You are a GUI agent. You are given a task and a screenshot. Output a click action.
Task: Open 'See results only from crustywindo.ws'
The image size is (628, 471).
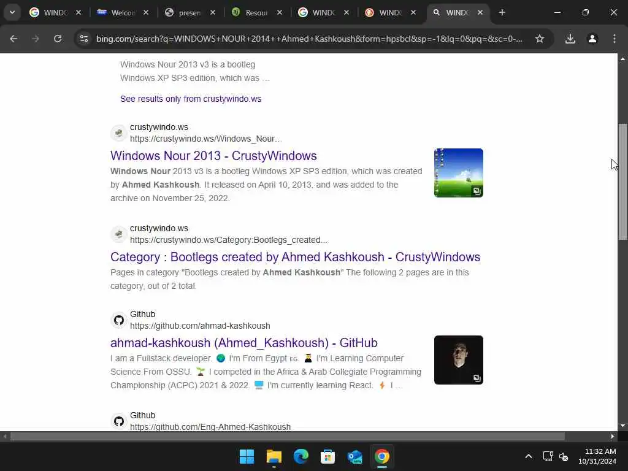(191, 99)
